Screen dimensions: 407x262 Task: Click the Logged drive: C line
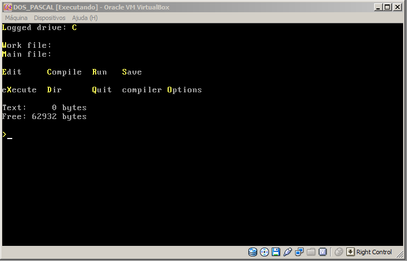tap(40, 28)
